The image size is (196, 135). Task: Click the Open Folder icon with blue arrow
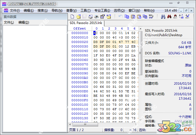(109, 17)
